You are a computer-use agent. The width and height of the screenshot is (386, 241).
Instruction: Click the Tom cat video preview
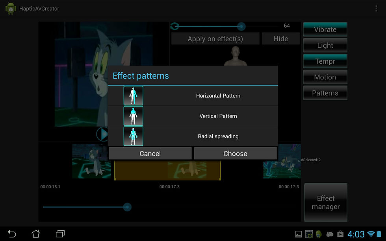[x=104, y=74]
